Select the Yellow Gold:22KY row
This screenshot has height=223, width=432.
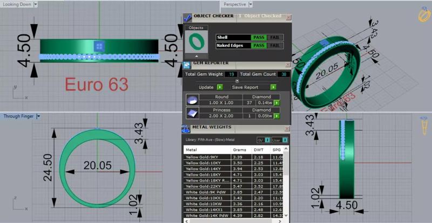point(234,186)
